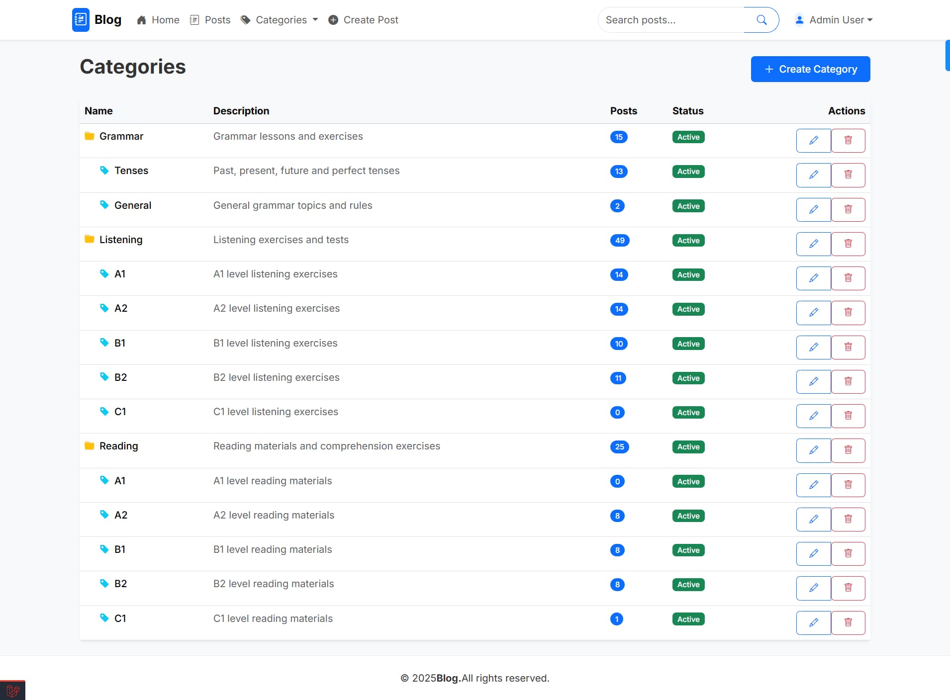Edit the Grammar category with pencil icon
Image resolution: width=950 pixels, height=700 pixels.
(x=813, y=141)
